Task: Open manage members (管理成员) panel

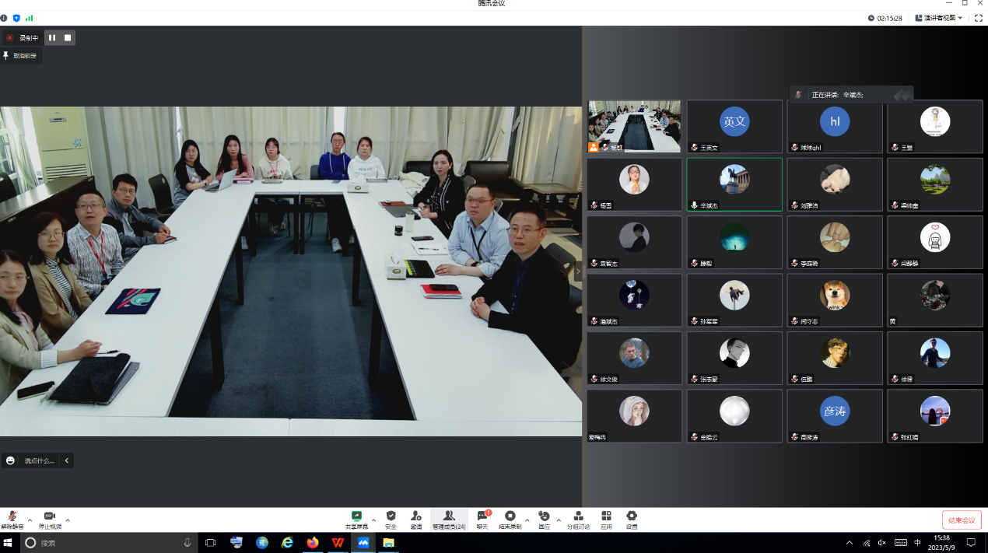Action: [449, 519]
